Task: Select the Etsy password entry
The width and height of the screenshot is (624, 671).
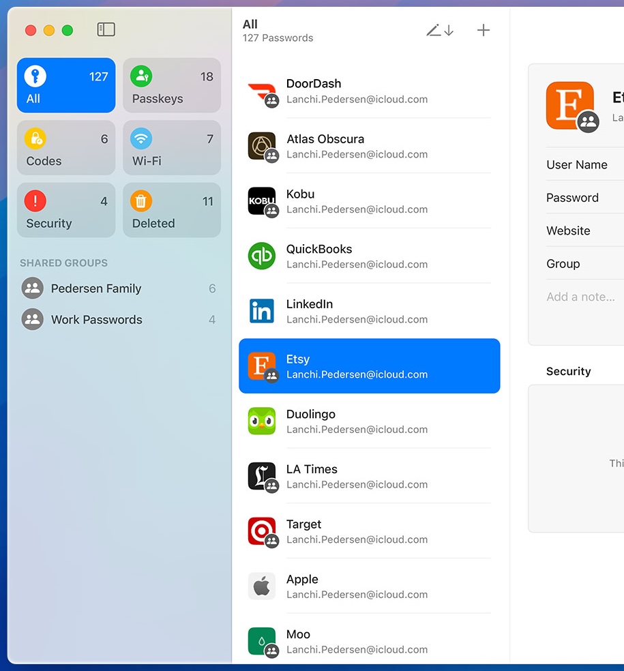Action: pos(370,366)
